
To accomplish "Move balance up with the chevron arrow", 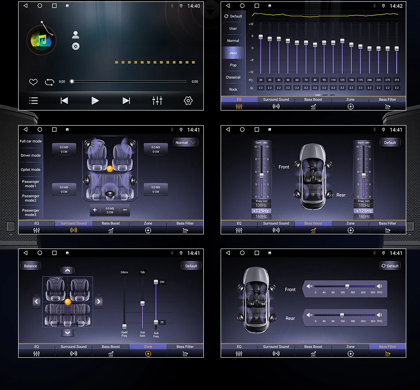I will click(x=68, y=271).
